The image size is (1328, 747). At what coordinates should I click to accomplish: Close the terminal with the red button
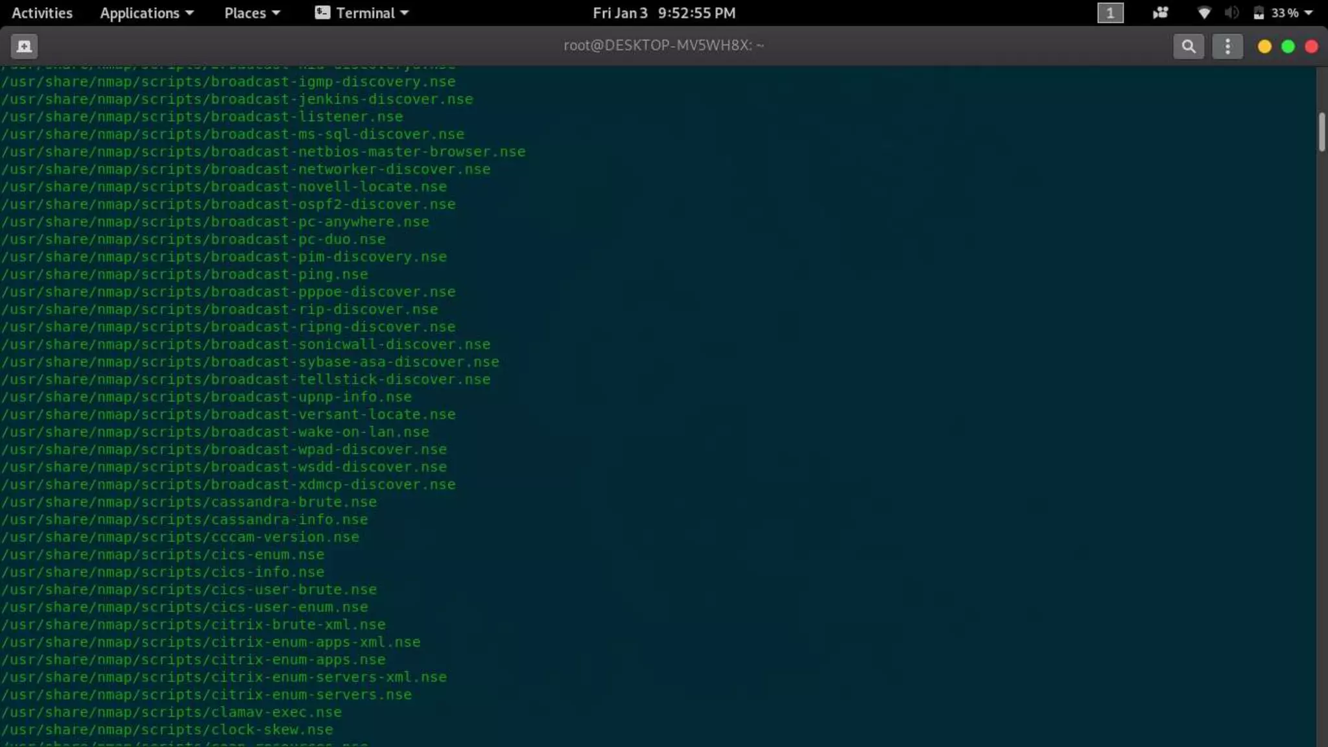click(x=1311, y=47)
